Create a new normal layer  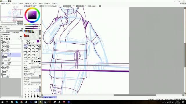(2, 37)
